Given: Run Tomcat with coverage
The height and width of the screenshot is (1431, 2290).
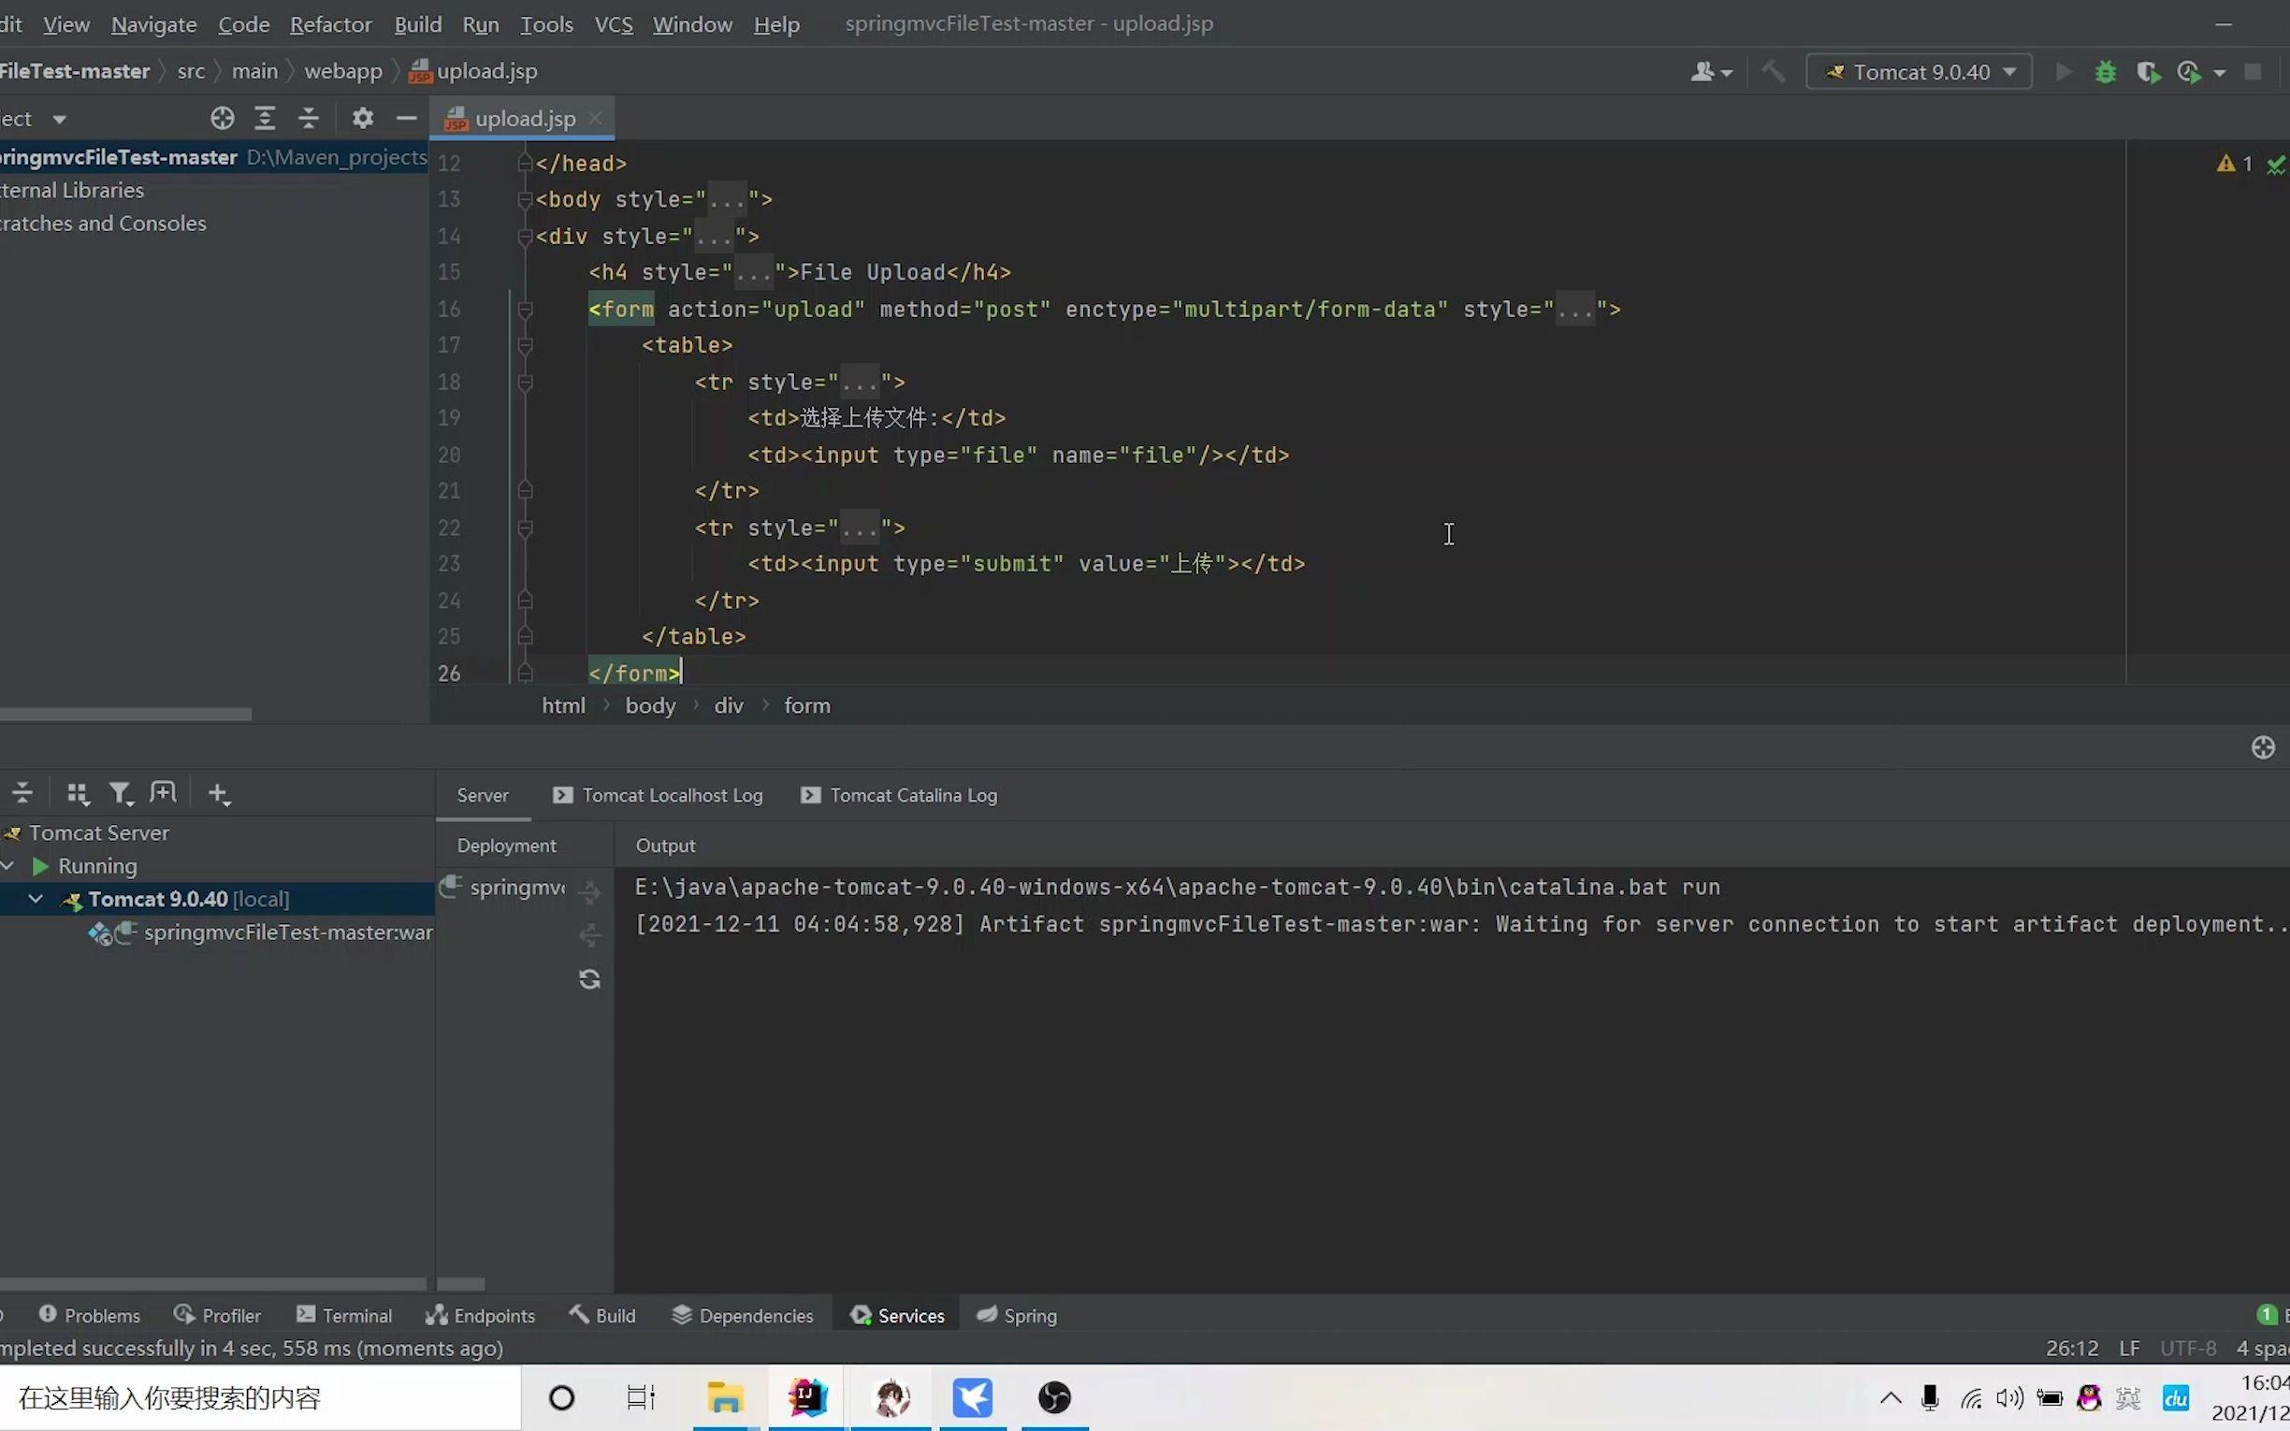Looking at the screenshot, I should click(2149, 71).
